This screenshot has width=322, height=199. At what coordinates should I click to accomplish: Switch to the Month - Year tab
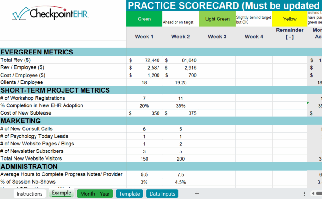tap(95, 194)
